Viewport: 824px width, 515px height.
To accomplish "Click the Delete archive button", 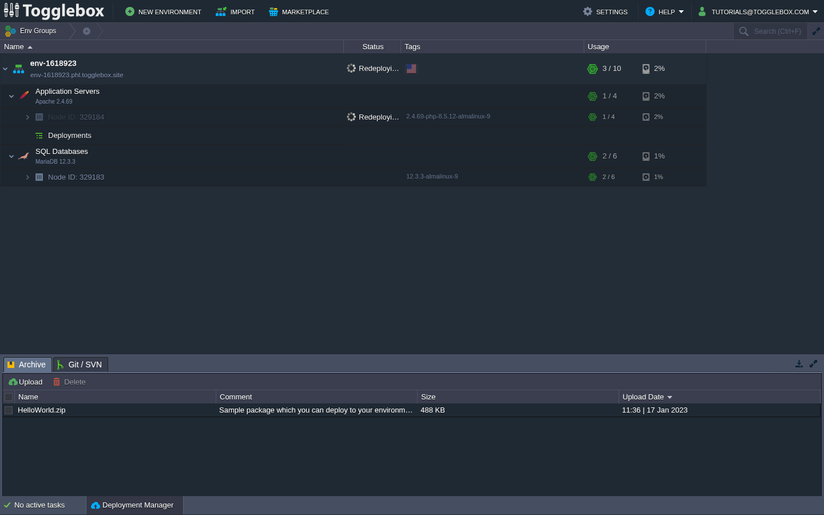I will click(x=69, y=382).
